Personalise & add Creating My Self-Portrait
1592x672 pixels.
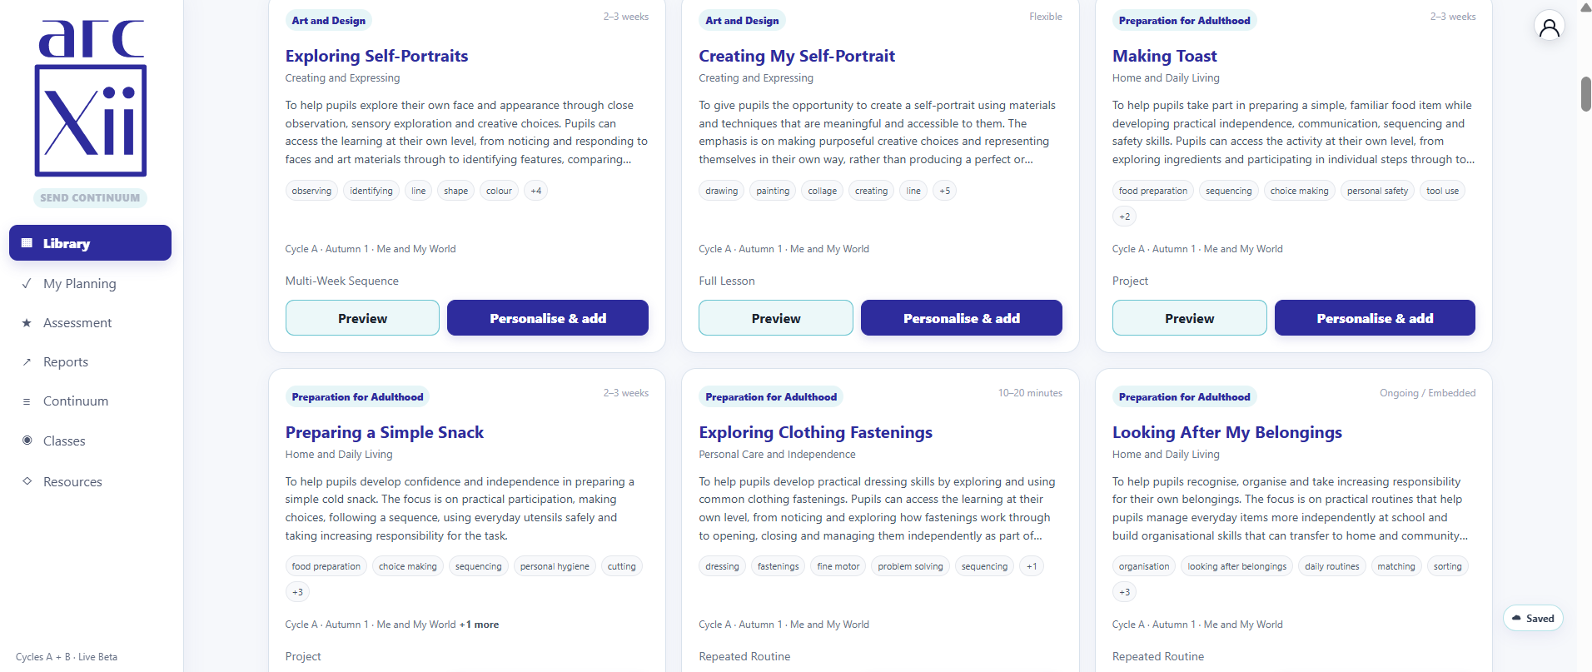(x=961, y=318)
